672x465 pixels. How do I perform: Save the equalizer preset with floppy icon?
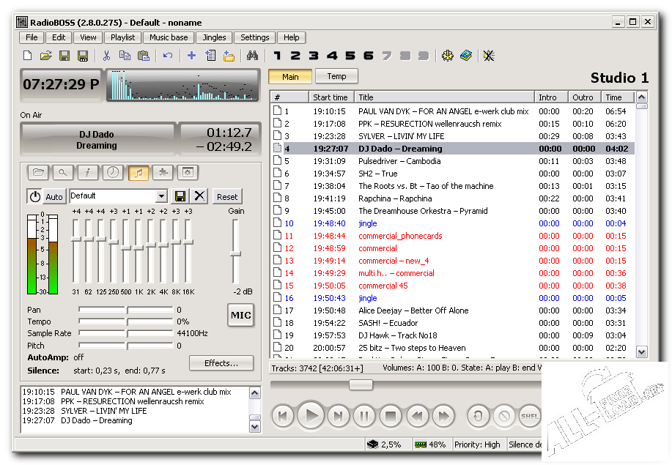click(180, 196)
